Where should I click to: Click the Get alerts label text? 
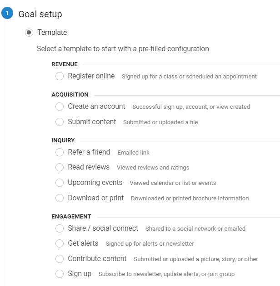tap(83, 243)
